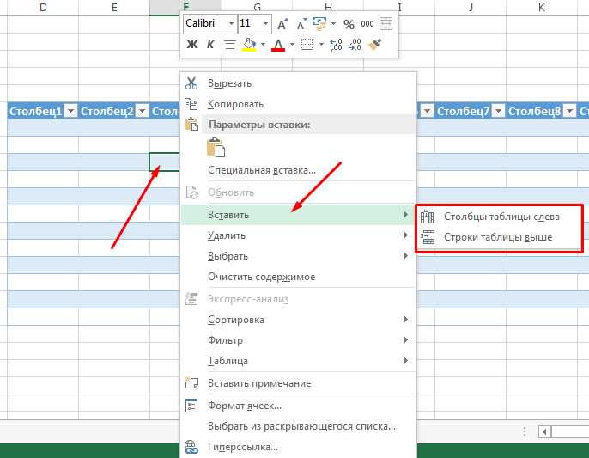Select Вставить примечание
589x458 pixels.
pos(299,383)
